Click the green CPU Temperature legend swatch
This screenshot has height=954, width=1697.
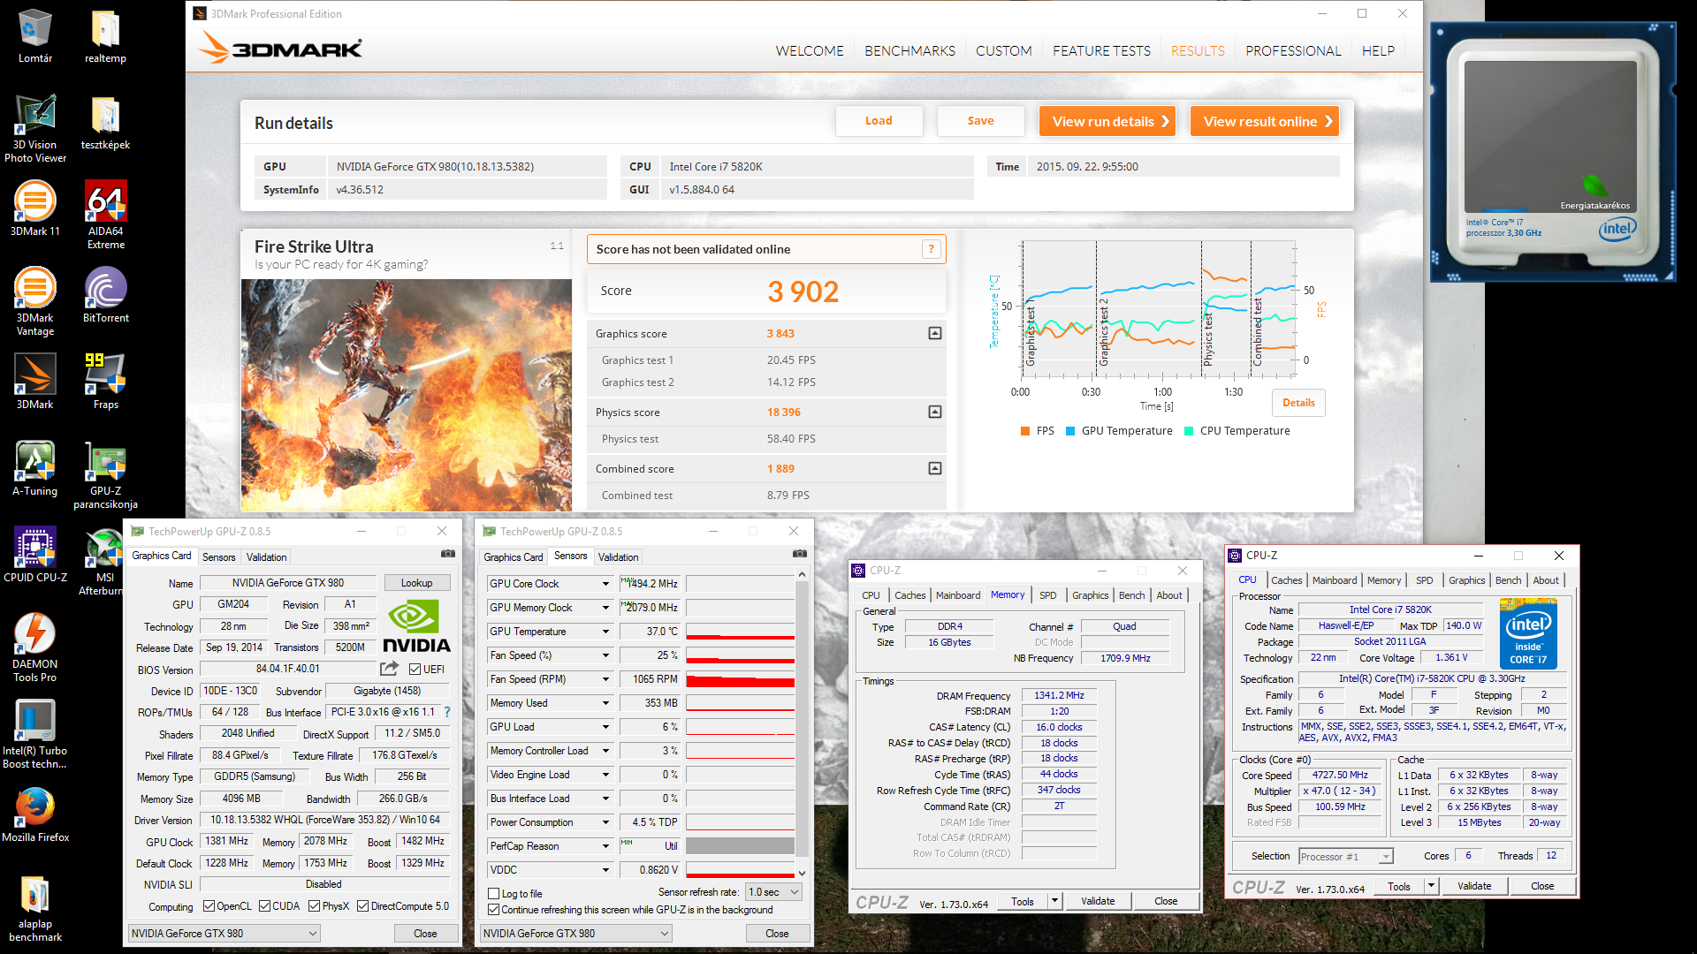pyautogui.click(x=1189, y=431)
